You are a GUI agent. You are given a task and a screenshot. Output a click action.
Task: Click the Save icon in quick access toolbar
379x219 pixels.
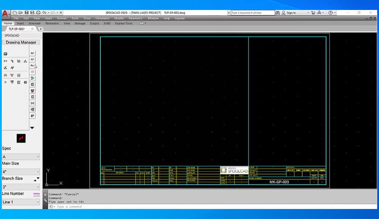[x=27, y=13]
